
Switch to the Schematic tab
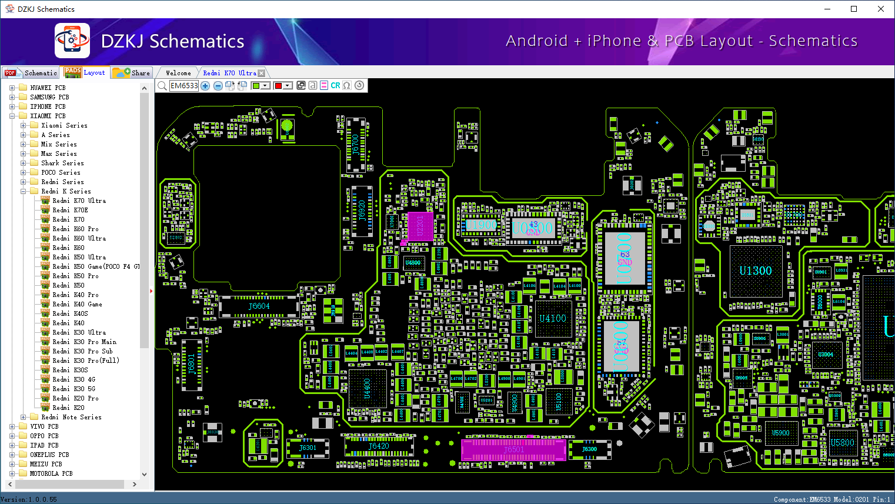pos(31,73)
